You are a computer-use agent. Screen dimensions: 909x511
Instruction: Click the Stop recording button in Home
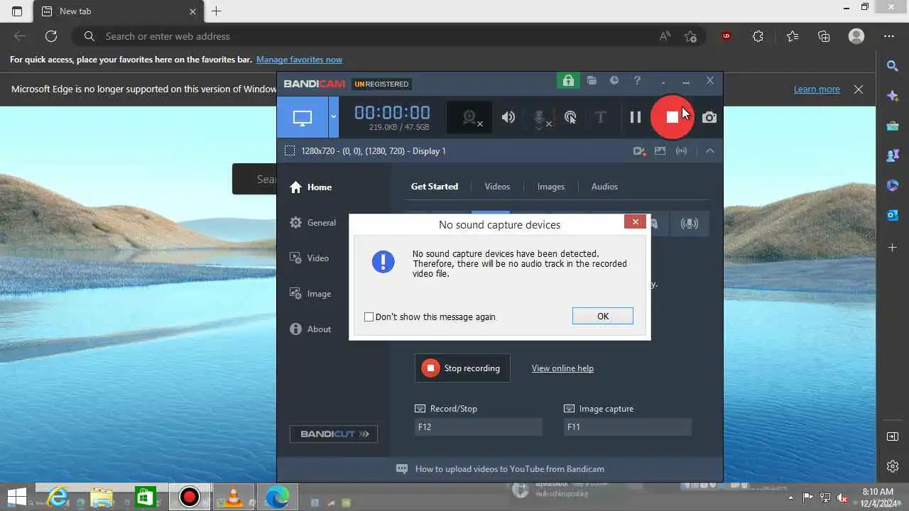[x=462, y=368]
